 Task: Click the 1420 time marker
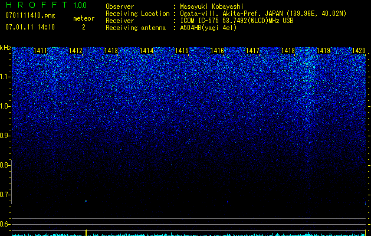pos(359,51)
